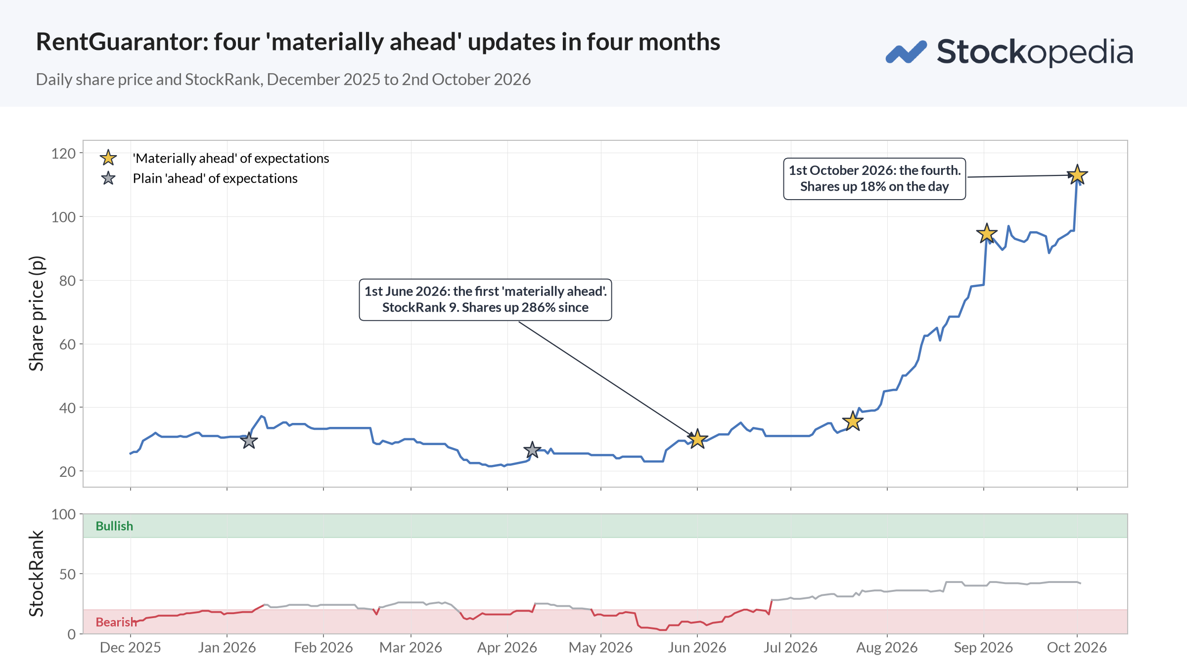Click the Bullish band label
1187x667 pixels.
[x=114, y=526]
